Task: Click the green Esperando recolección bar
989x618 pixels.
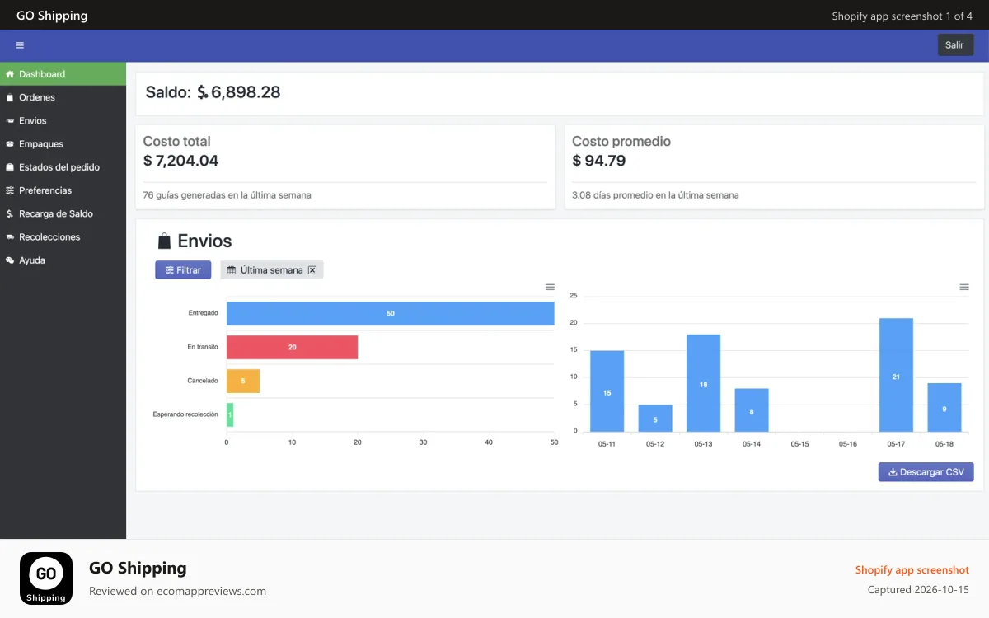Action: coord(230,414)
